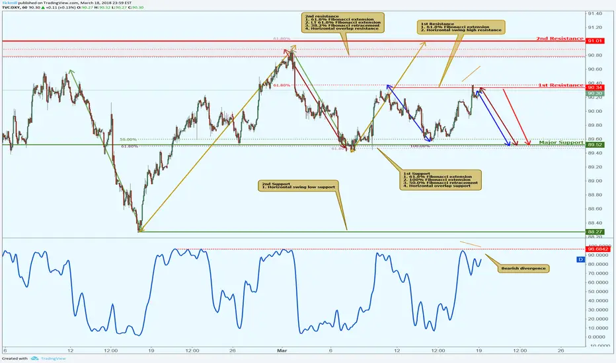Image resolution: width=616 pixels, height=363 pixels.
Task: Click the 'Major Support' line label
Action: (561, 143)
